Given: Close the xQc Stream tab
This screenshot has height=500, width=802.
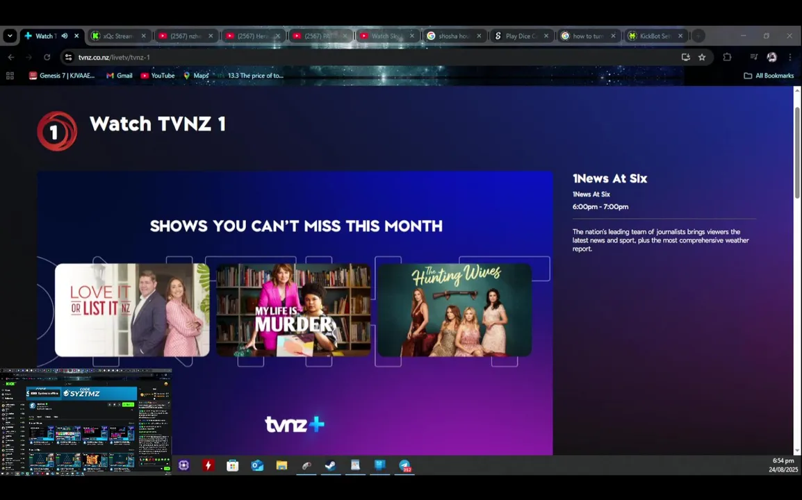Looking at the screenshot, I should pyautogui.click(x=144, y=36).
